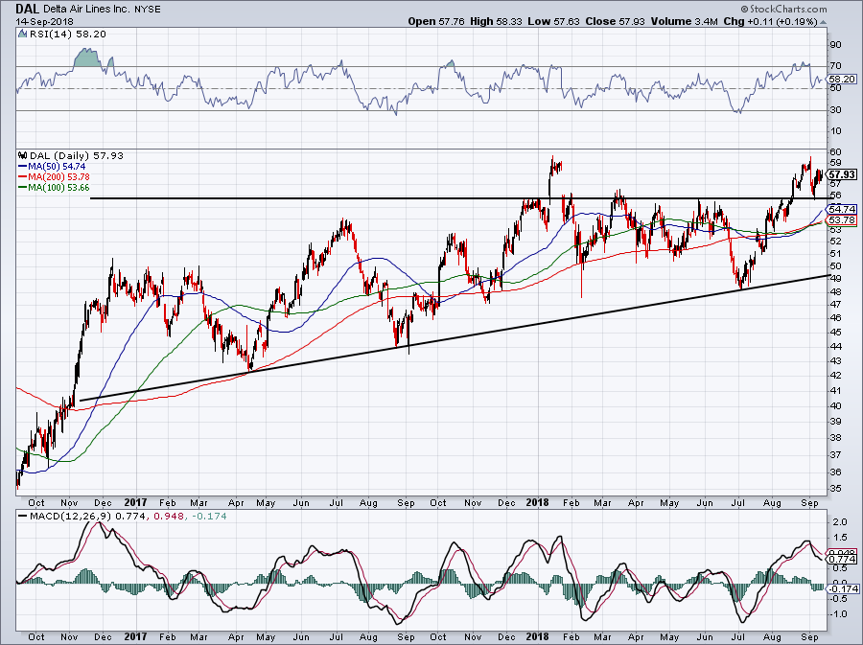
Task: Click the 2017 label on the price chart date axis
Action: pos(135,502)
